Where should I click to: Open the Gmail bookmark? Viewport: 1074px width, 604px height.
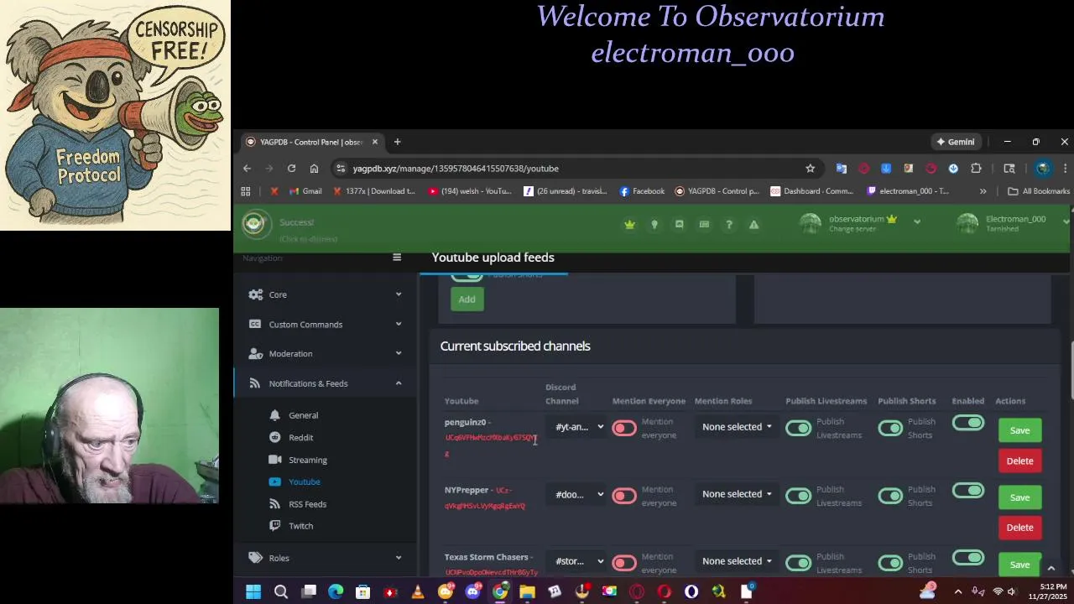305,191
